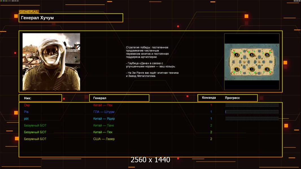Click the yellow-green bot's 'Китай — Пех' entry
301x169 pixels.
point(103,132)
